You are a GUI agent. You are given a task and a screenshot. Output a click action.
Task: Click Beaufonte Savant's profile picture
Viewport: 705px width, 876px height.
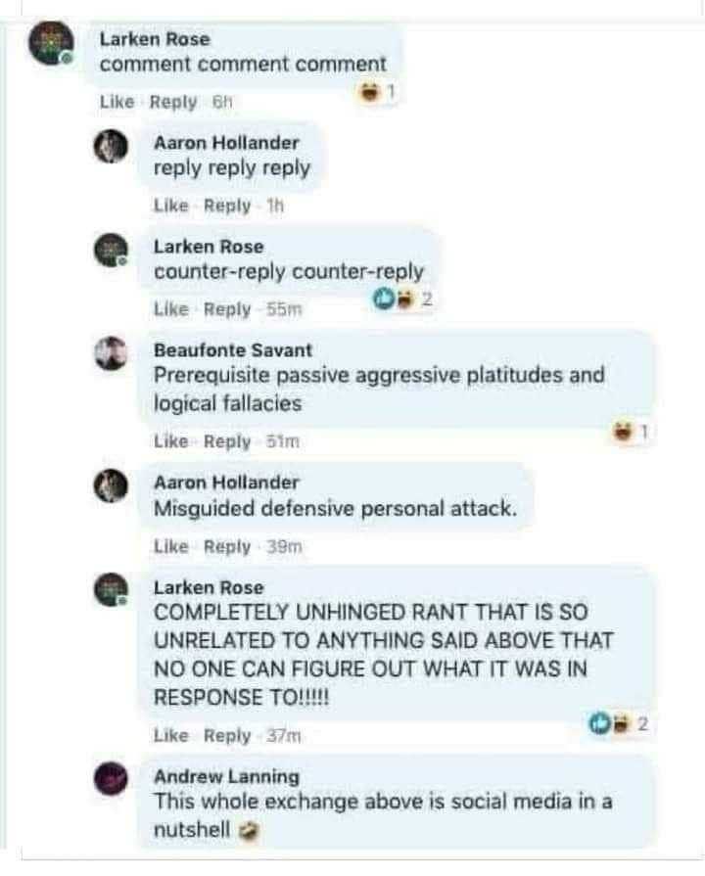coord(111,353)
